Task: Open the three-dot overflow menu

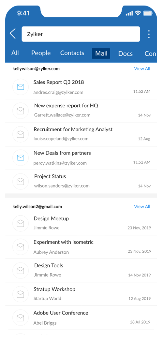Action: tap(149, 34)
